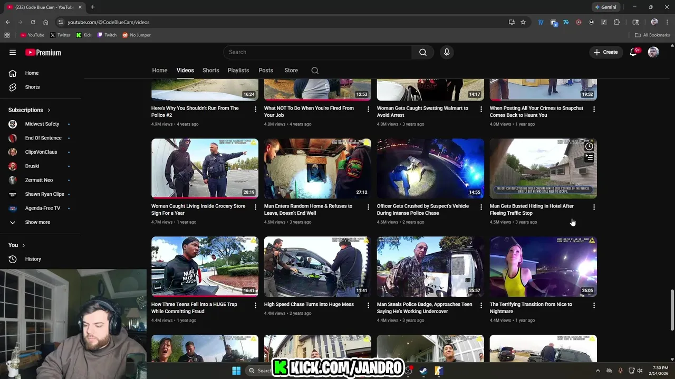Screen dimensions: 675x379
Task: Click the Gemini button in title bar
Action: click(605, 7)
